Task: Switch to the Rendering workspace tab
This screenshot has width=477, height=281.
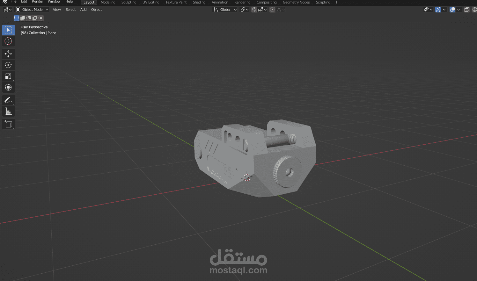Action: point(242,2)
